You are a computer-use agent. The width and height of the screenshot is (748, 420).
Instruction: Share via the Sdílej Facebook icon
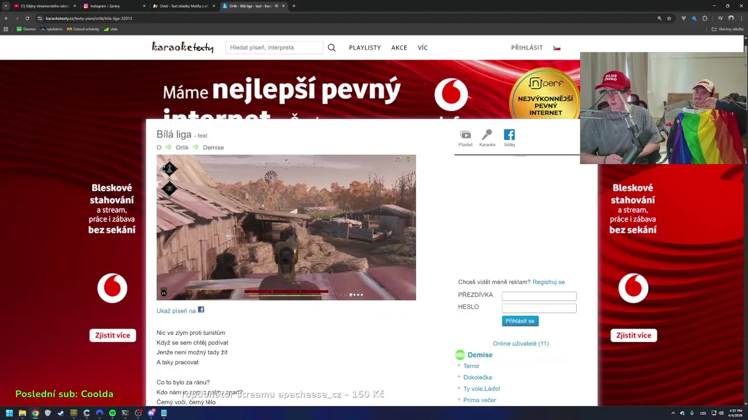[x=509, y=138]
